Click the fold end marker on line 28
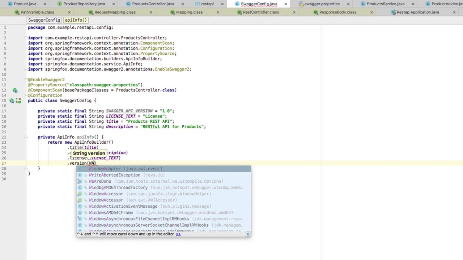 click(x=26, y=169)
